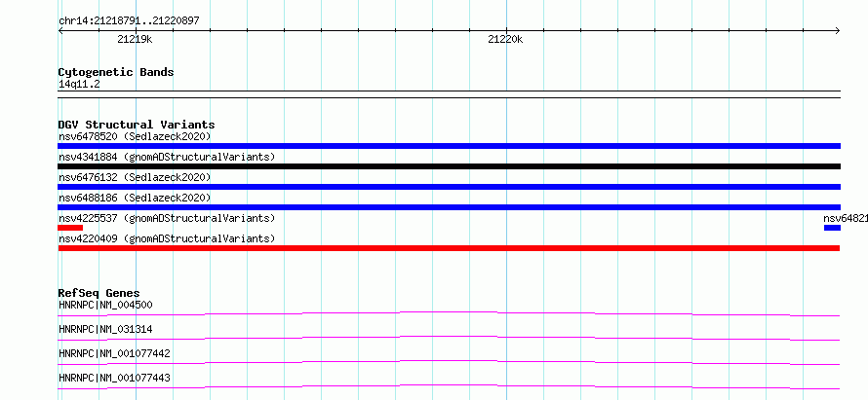Click the magenta gene line of NM_004500

tap(449, 313)
